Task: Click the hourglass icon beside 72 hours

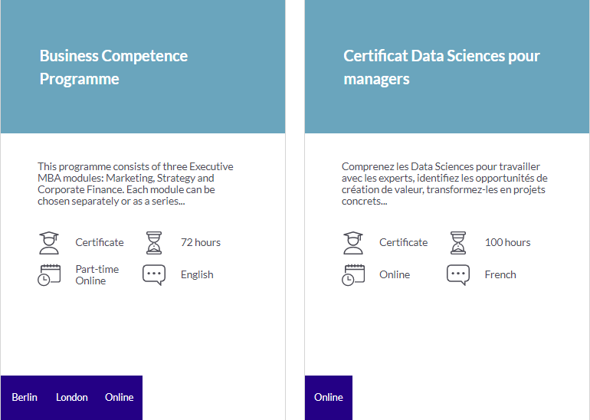Action: pos(154,243)
